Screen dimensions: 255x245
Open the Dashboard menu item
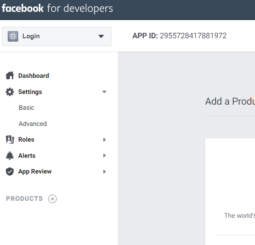coord(34,76)
